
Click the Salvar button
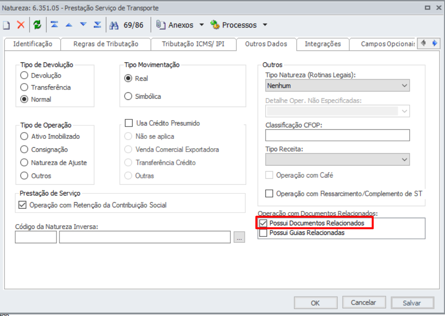(412, 303)
